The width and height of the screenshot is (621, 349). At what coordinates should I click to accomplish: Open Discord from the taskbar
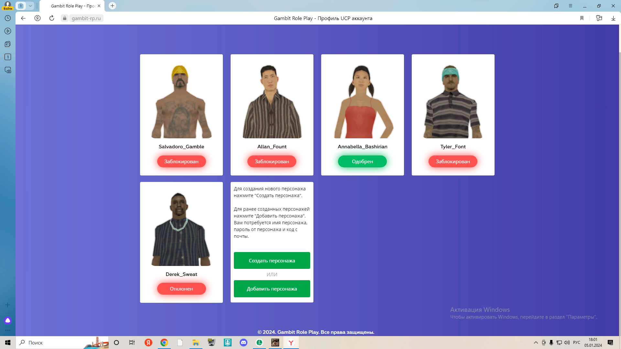click(244, 343)
